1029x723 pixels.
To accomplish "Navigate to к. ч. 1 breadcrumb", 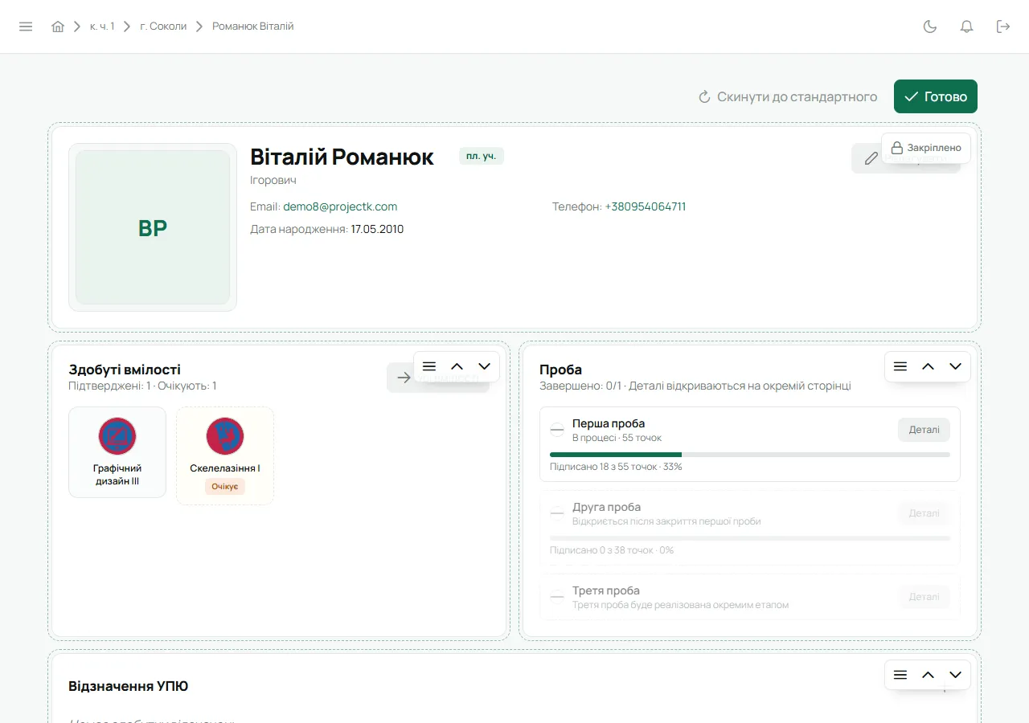I will tap(102, 27).
